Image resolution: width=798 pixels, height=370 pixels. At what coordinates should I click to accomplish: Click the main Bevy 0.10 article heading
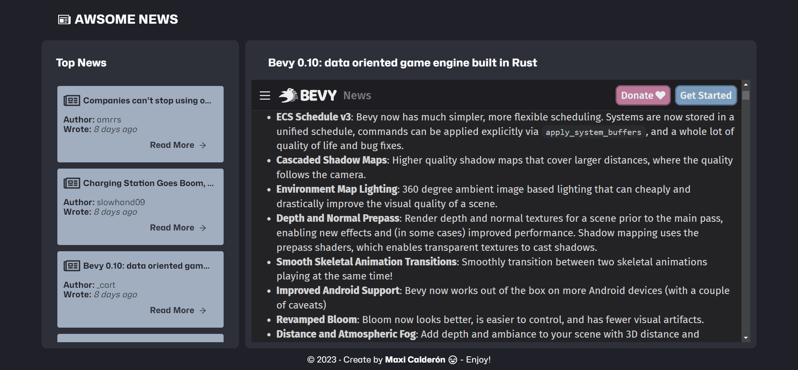402,63
